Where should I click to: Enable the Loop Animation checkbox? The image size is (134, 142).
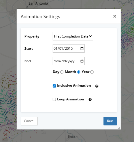pos(54,100)
